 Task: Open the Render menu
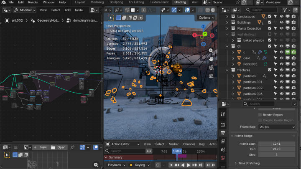(x=33, y=2)
